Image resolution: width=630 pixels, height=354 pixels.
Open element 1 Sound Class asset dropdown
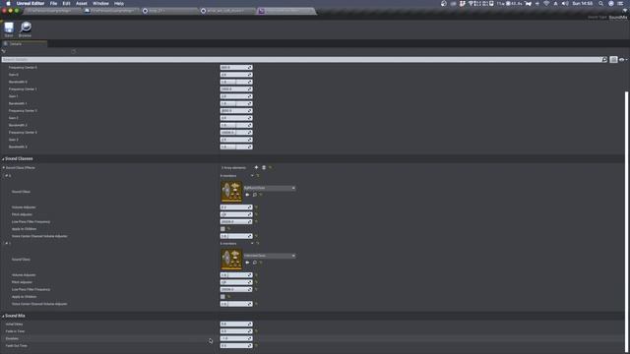[x=269, y=256]
